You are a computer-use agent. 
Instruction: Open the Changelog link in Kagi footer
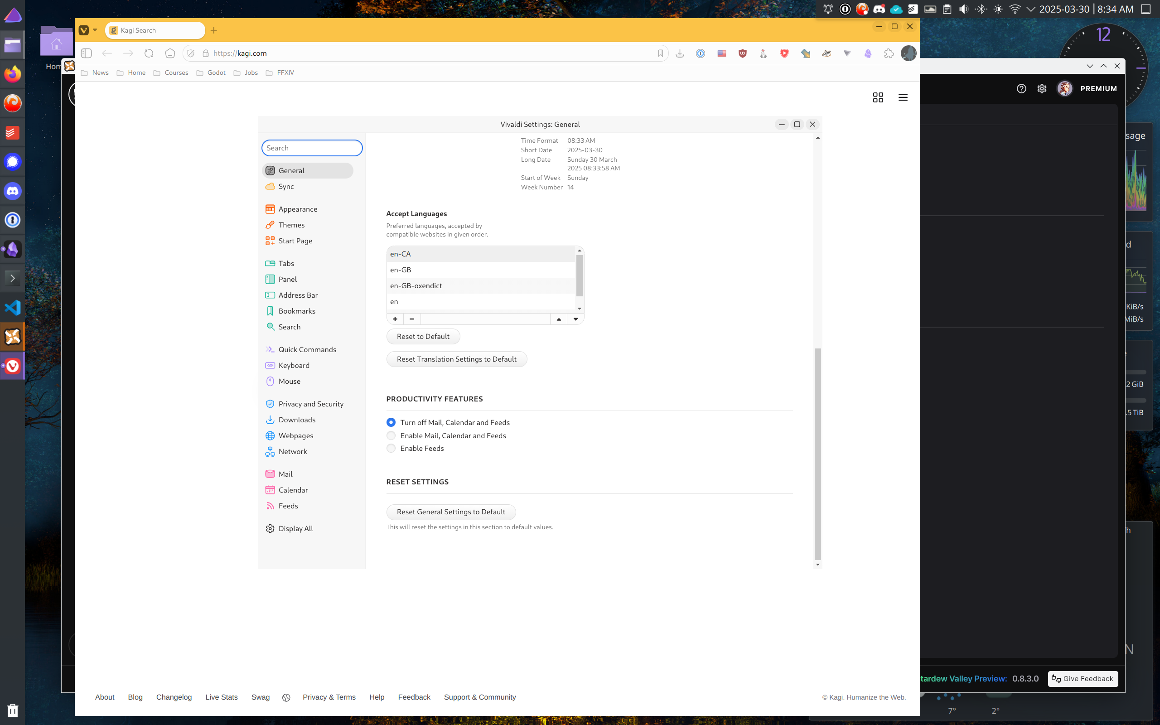(174, 697)
